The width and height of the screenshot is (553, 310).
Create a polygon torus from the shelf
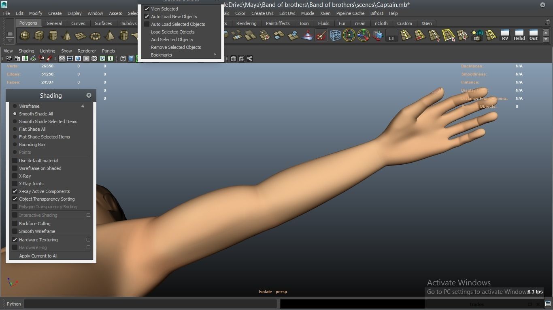[x=95, y=36]
